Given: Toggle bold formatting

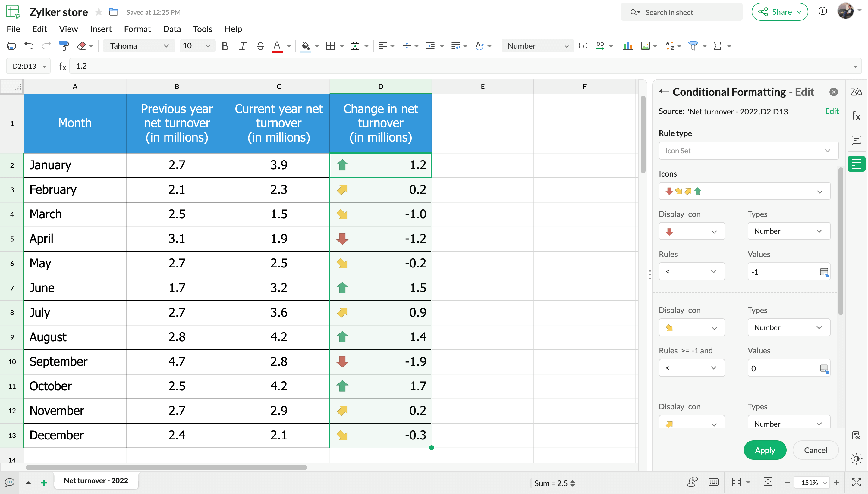Looking at the screenshot, I should (x=225, y=46).
